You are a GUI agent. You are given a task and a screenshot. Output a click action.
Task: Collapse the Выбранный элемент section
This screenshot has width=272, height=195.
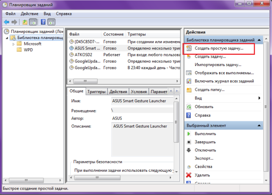tap(259, 125)
